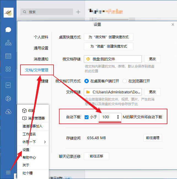
Task: Click 更改 next to 微文档存储
Action: (152, 59)
